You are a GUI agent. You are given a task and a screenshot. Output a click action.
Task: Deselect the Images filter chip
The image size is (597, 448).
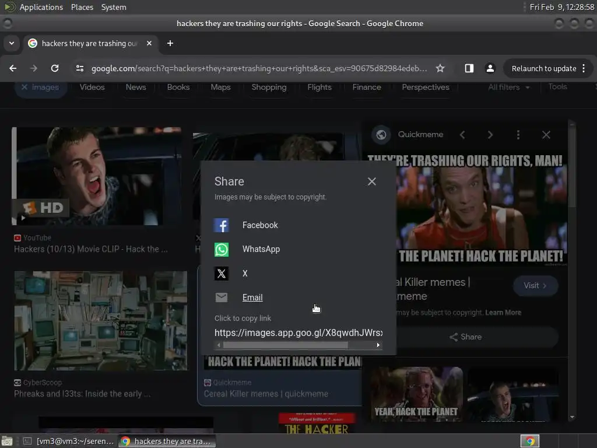pyautogui.click(x=41, y=87)
